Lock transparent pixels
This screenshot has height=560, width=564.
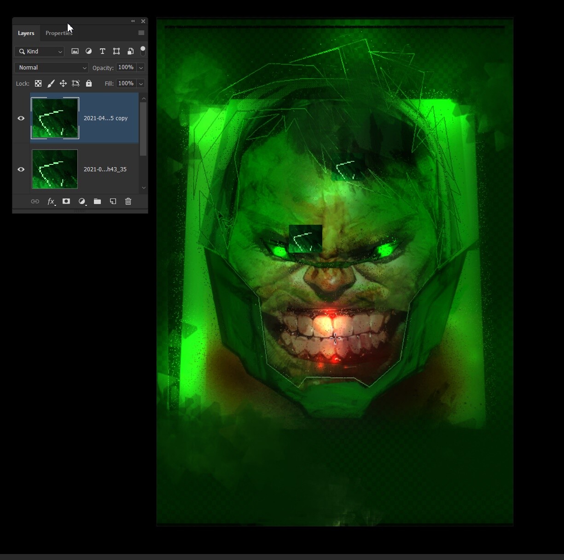click(38, 83)
